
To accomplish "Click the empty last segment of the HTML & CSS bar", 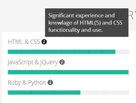I will pos(122,52).
